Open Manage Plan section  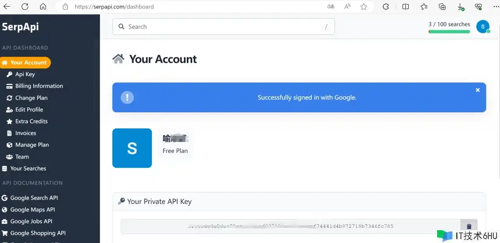click(x=27, y=145)
